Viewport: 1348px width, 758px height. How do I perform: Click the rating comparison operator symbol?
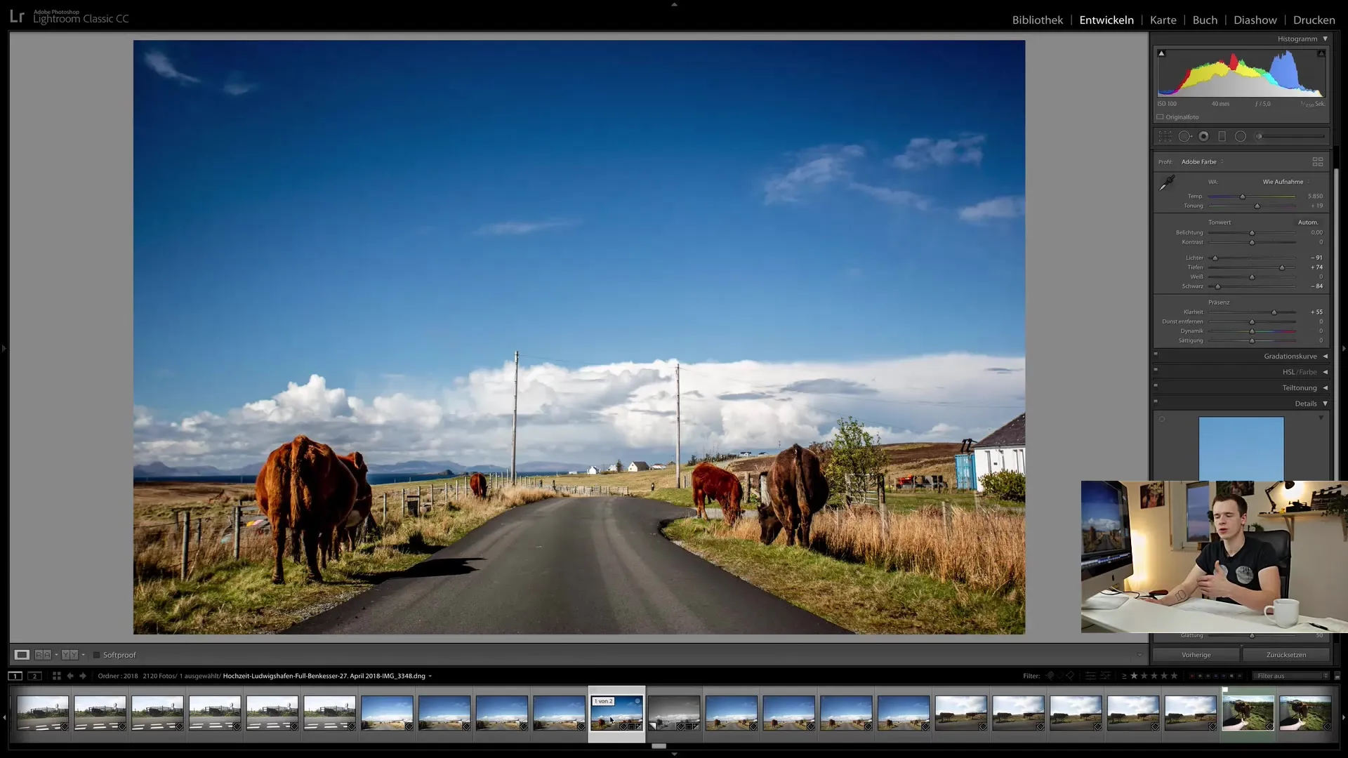(x=1124, y=676)
